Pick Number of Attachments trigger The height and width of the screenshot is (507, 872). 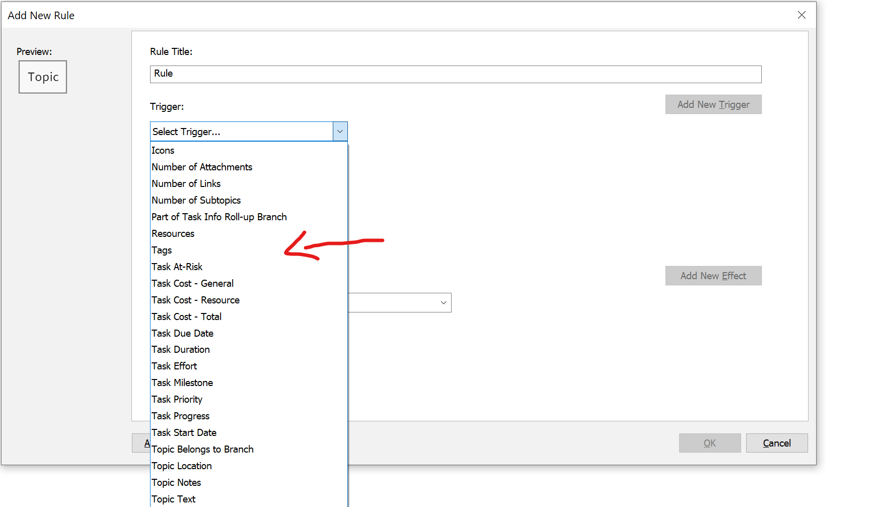point(202,167)
